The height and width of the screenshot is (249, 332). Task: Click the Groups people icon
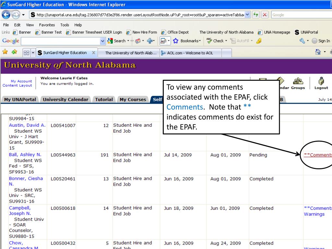click(298, 83)
